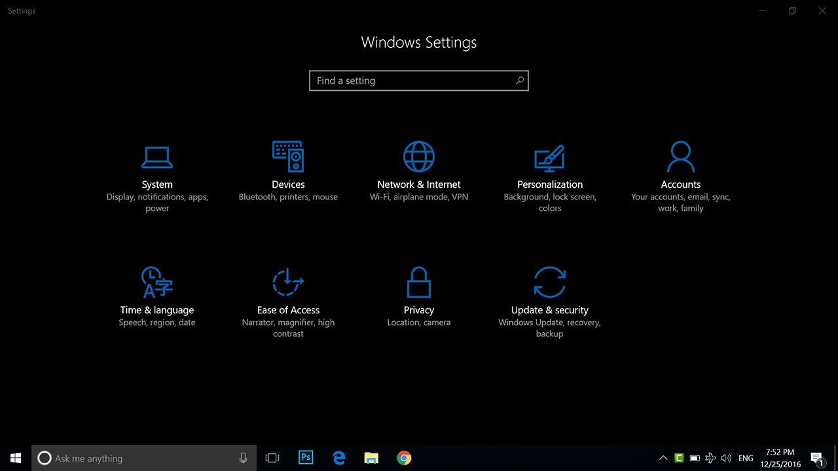The height and width of the screenshot is (471, 838).
Task: Open the volume control tray icon
Action: click(726, 458)
